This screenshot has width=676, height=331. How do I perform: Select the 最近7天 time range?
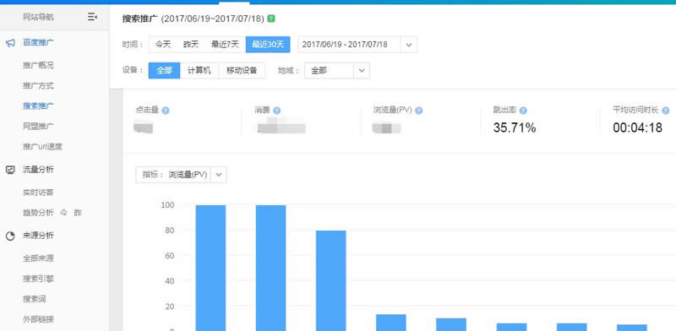[x=225, y=45]
